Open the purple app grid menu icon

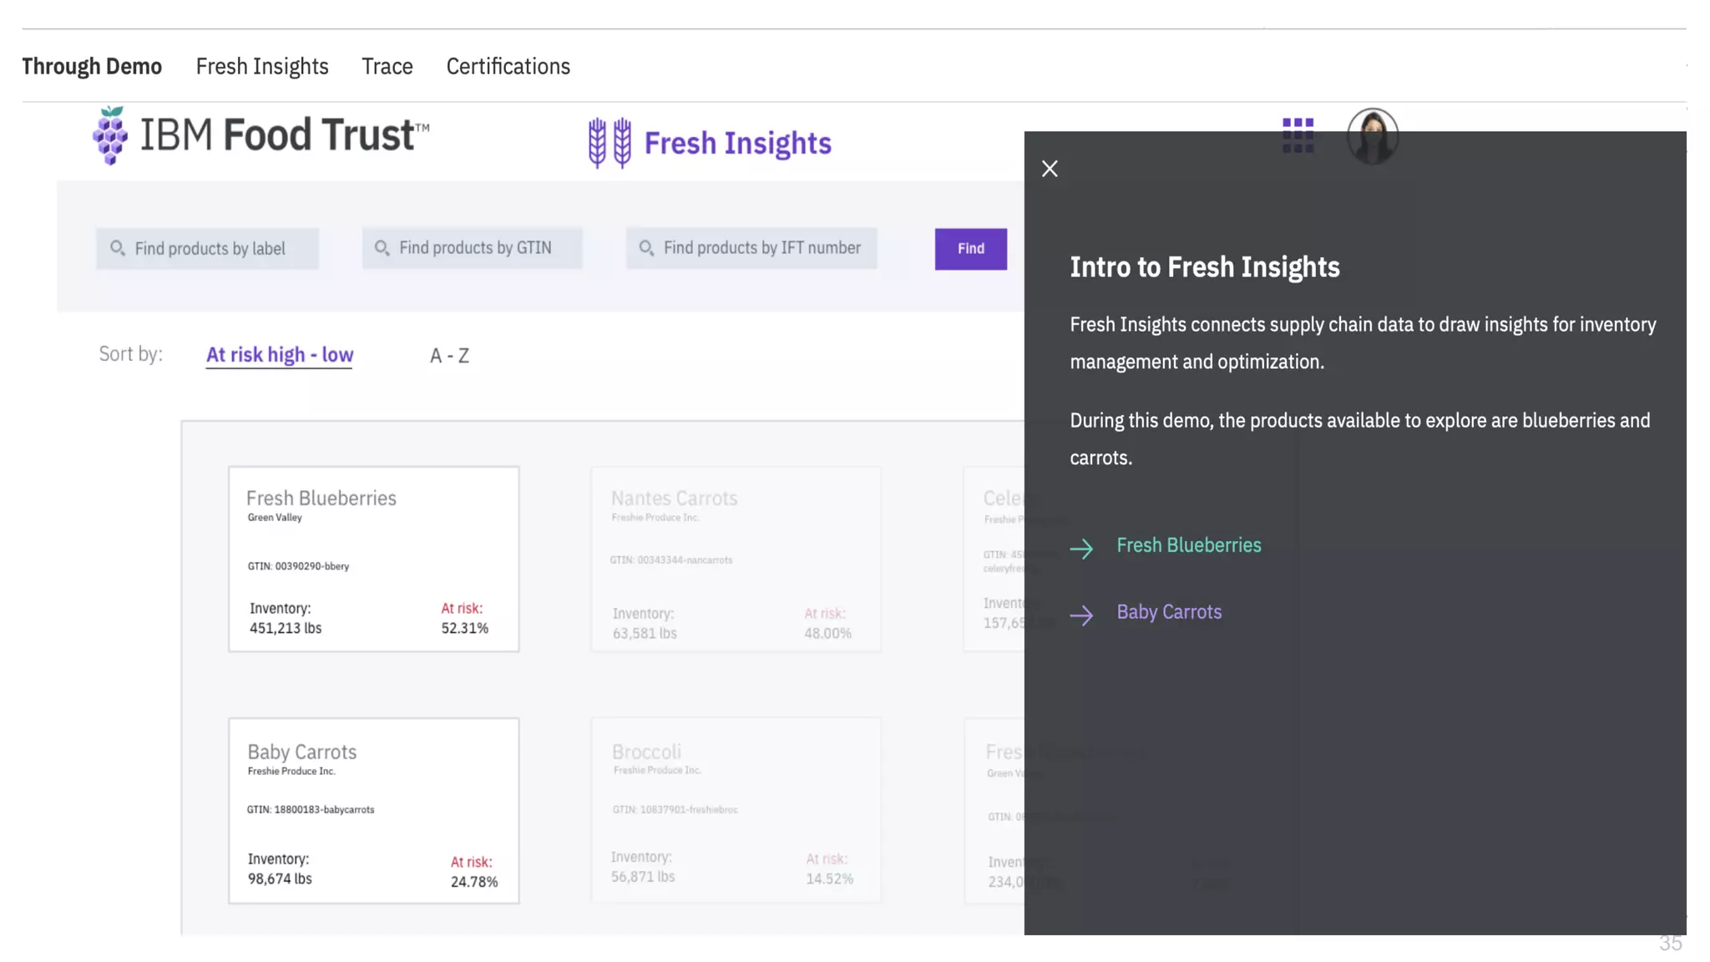(1298, 135)
